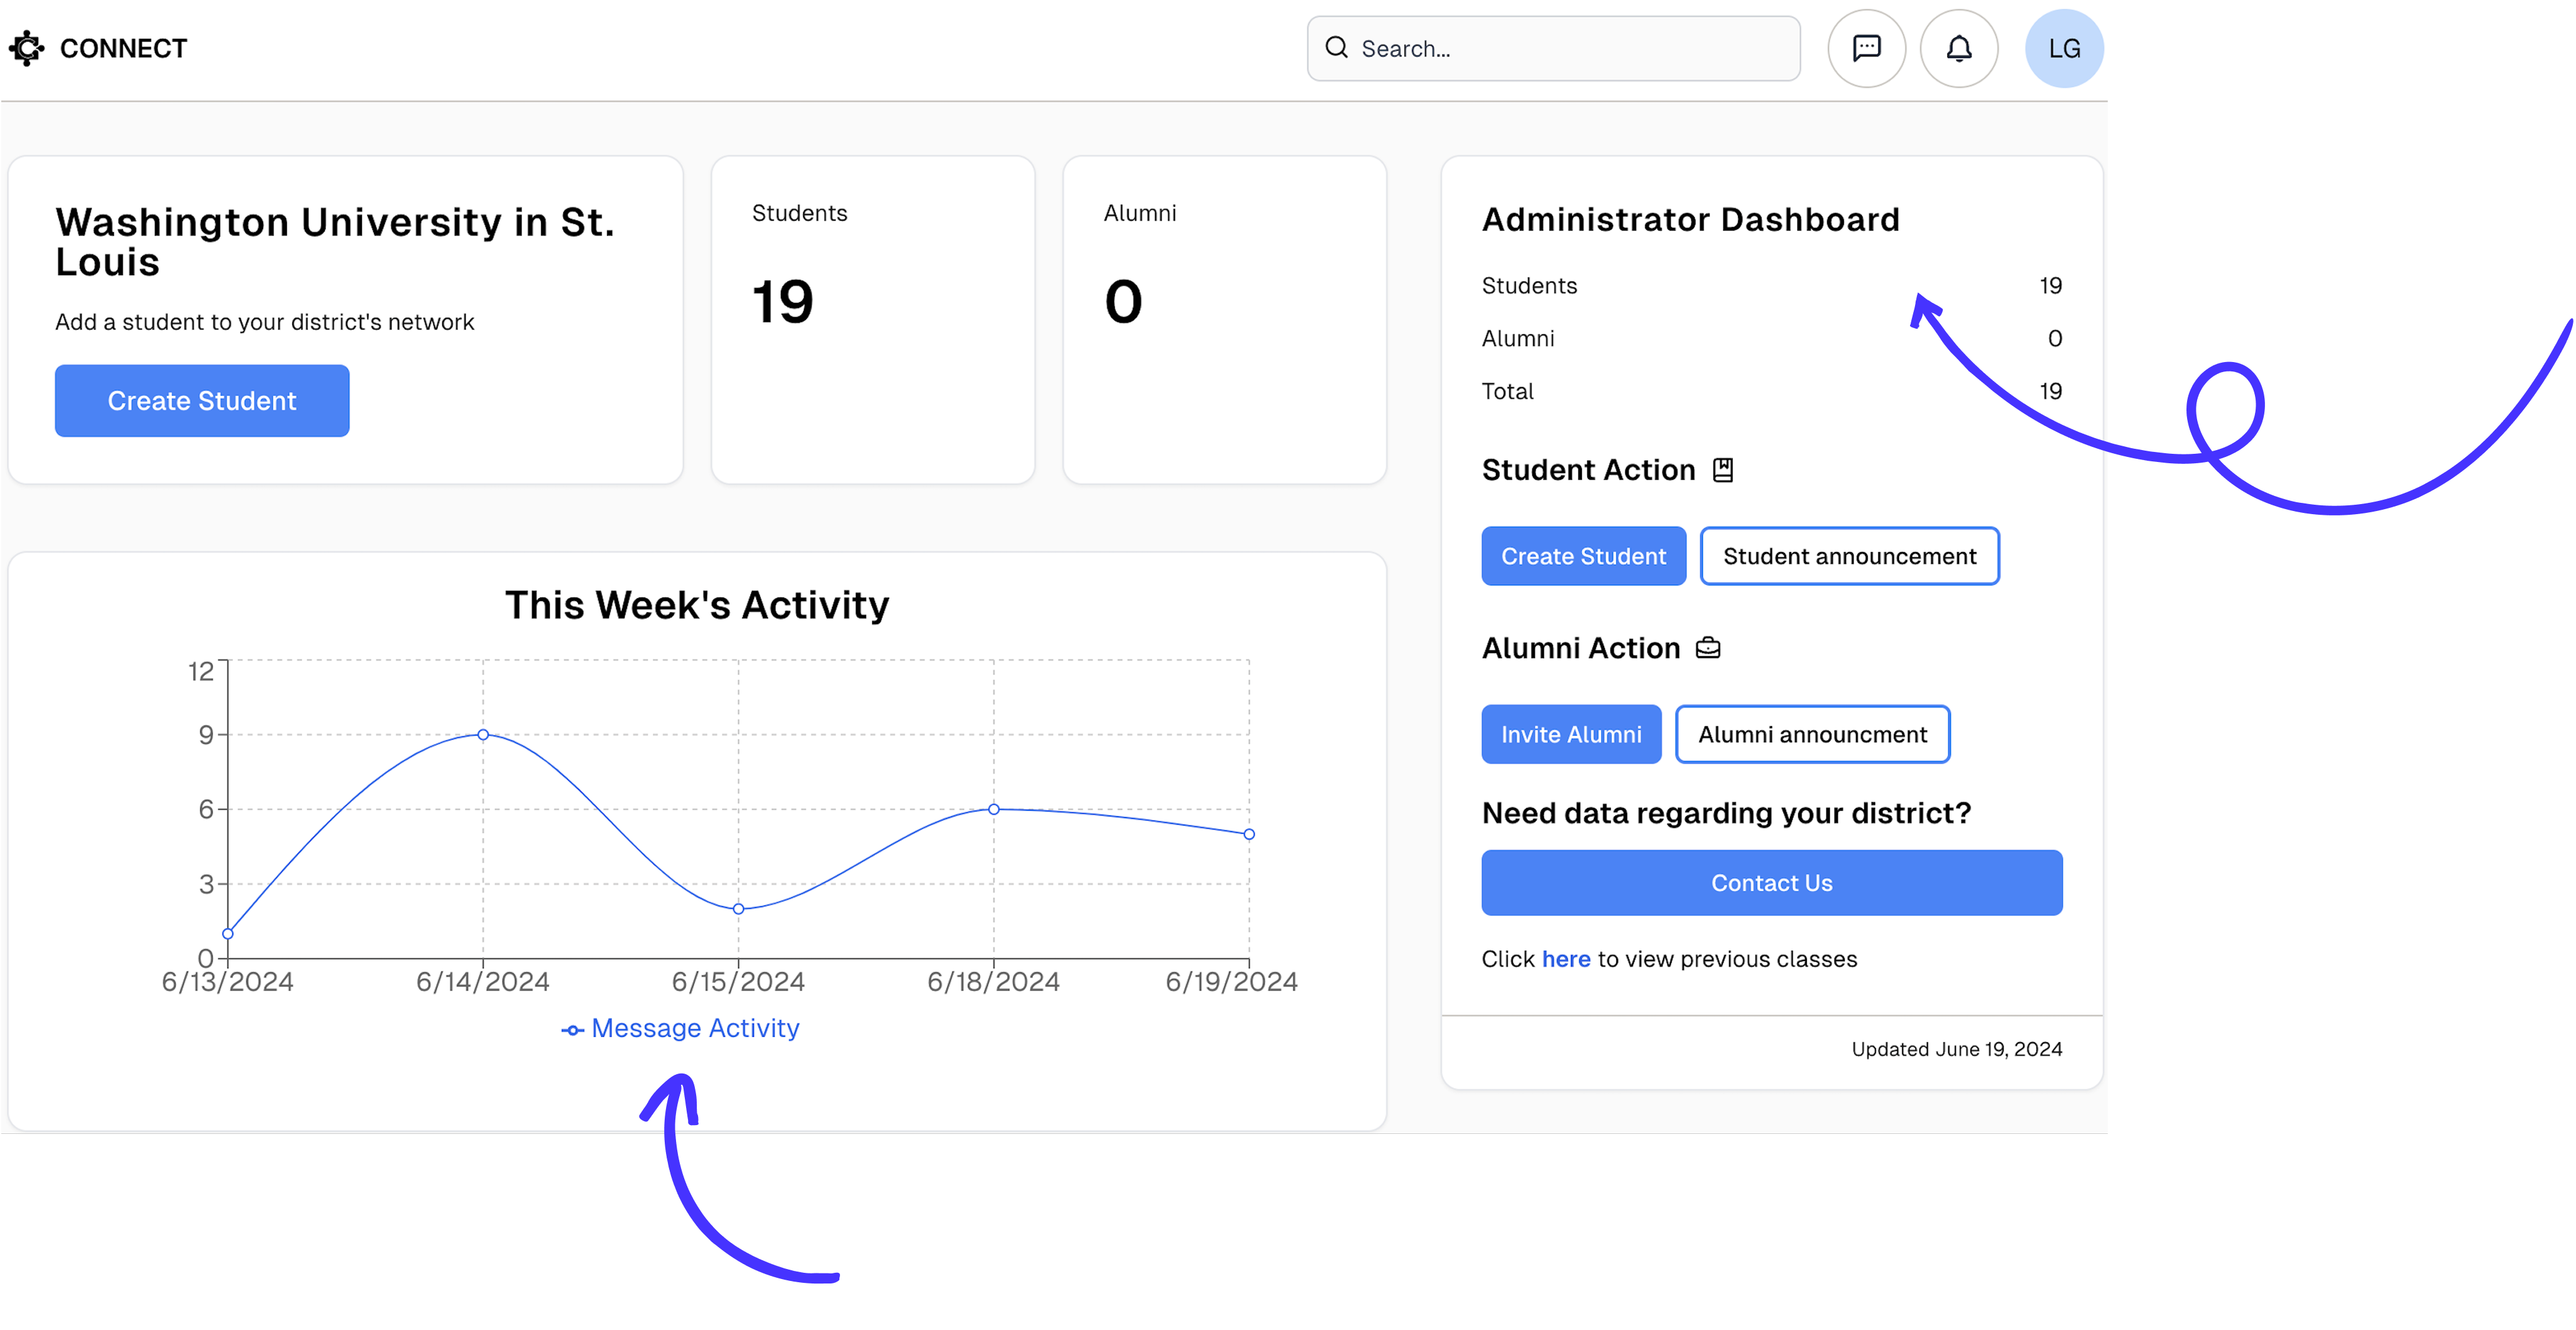This screenshot has height=1330, width=2576.
Task: Click the 6/18/2024 axis label
Action: (993, 982)
